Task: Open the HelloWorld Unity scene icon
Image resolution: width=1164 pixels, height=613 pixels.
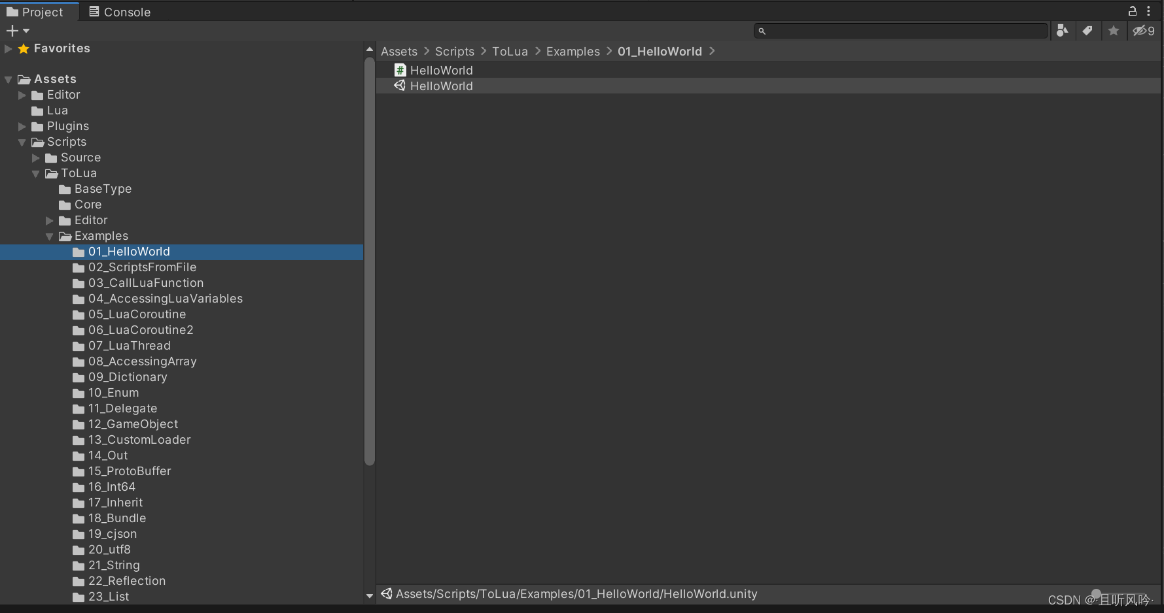Action: point(400,86)
